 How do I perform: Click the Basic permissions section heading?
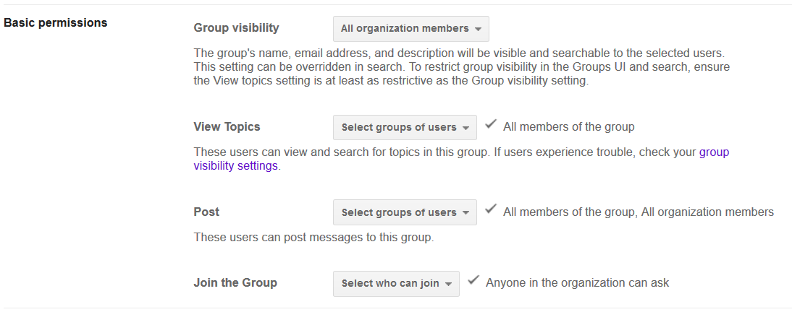[56, 22]
